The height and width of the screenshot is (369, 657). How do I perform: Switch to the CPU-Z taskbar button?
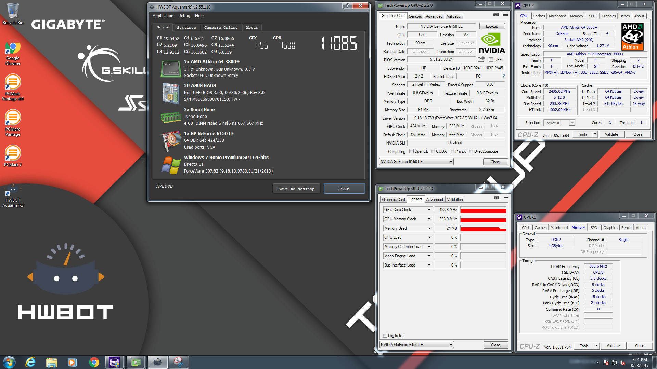(114, 362)
